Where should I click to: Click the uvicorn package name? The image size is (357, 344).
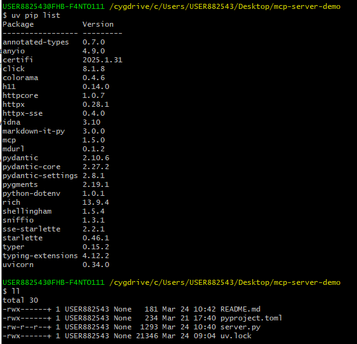point(18,265)
